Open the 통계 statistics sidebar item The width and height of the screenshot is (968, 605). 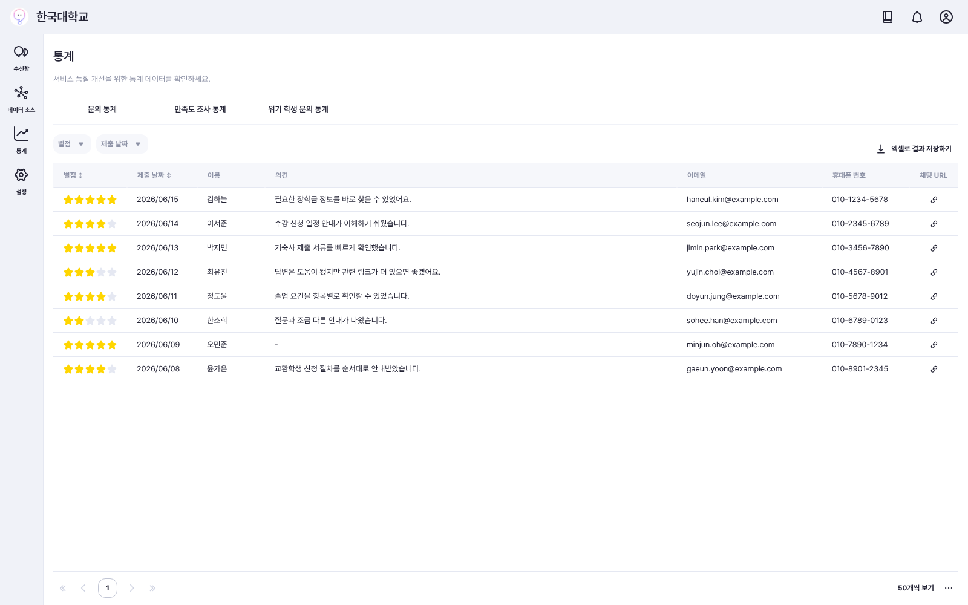coord(21,140)
